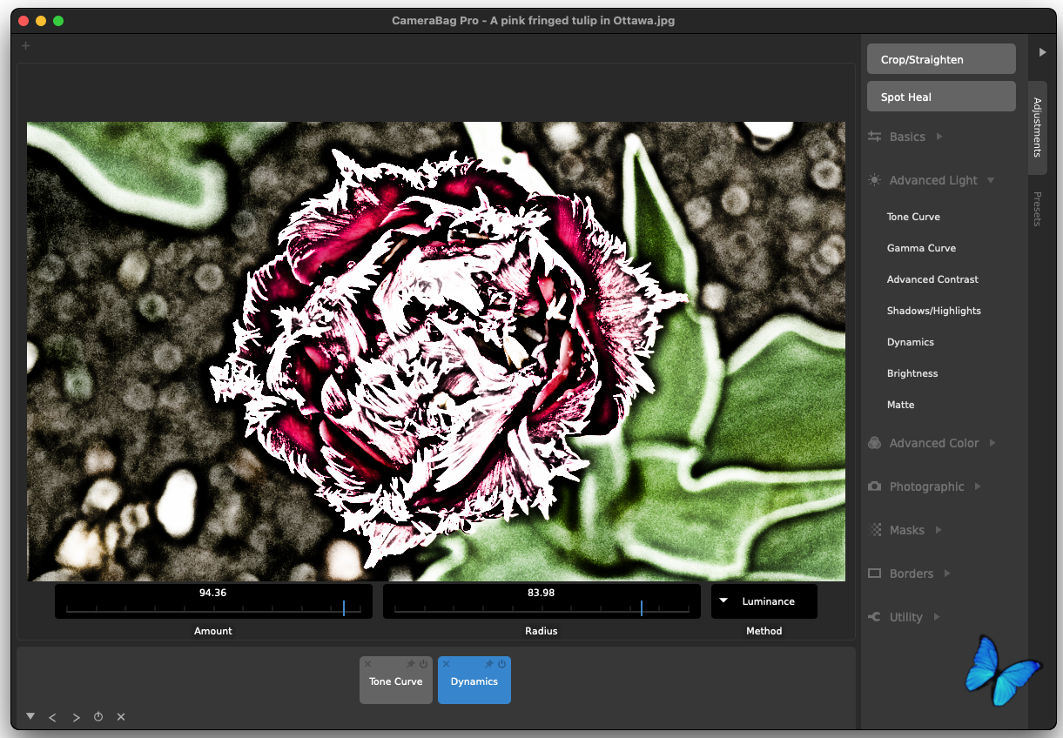Open the Luminance method dropdown
The image size is (1063, 738).
point(764,601)
